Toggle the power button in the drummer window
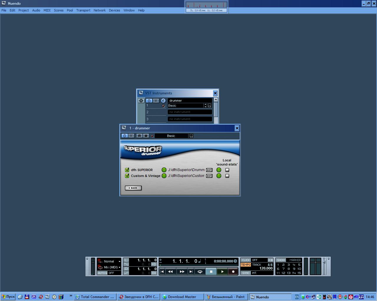The image size is (377, 301). [125, 136]
